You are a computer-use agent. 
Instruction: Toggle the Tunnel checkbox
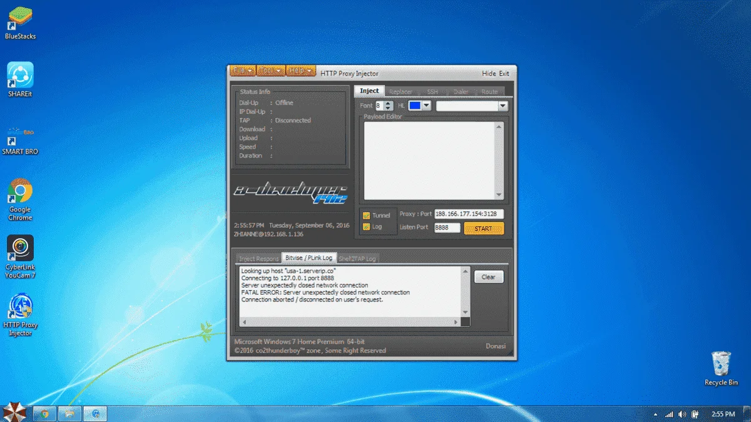click(x=366, y=216)
